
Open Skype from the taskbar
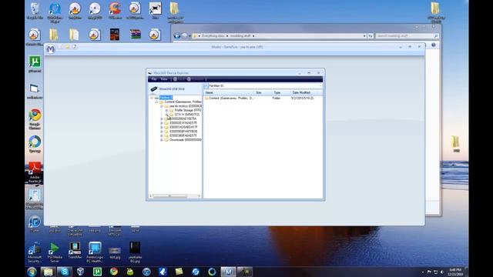pos(65,272)
